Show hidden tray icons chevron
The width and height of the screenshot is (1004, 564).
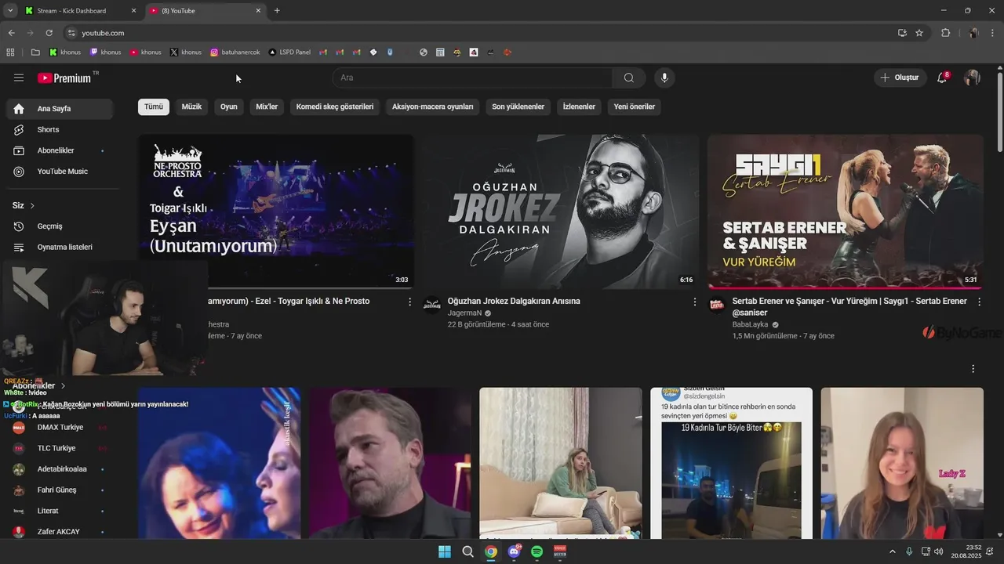tap(892, 551)
